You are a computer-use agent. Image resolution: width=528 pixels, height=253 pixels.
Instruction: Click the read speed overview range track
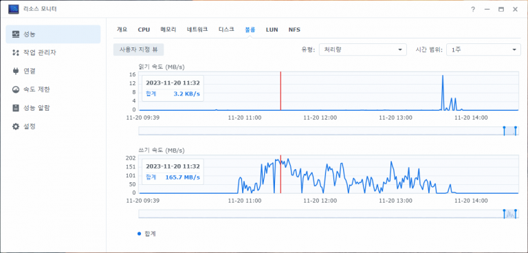[x=329, y=131]
